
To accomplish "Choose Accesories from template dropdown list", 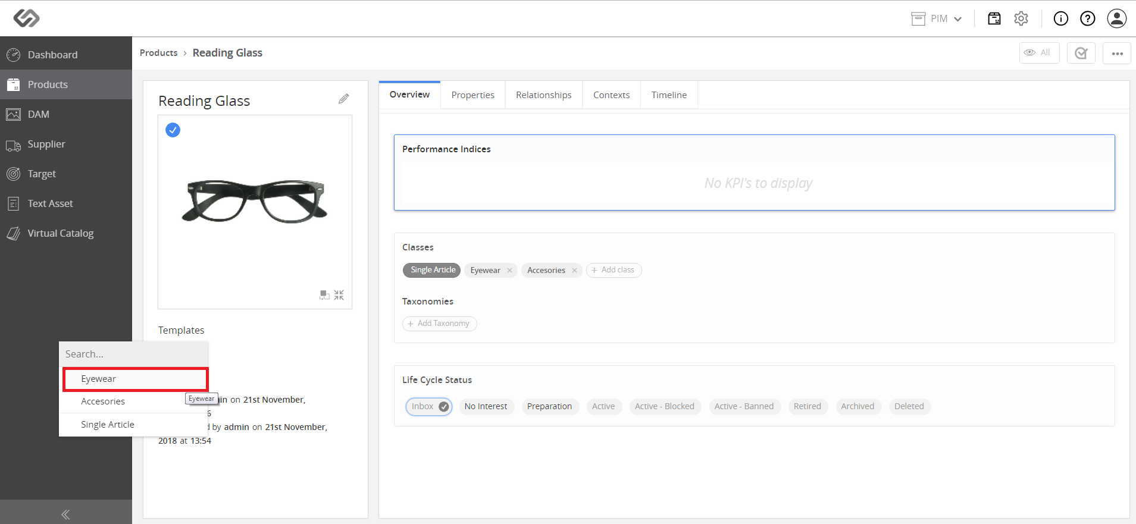I will click(x=133, y=401).
